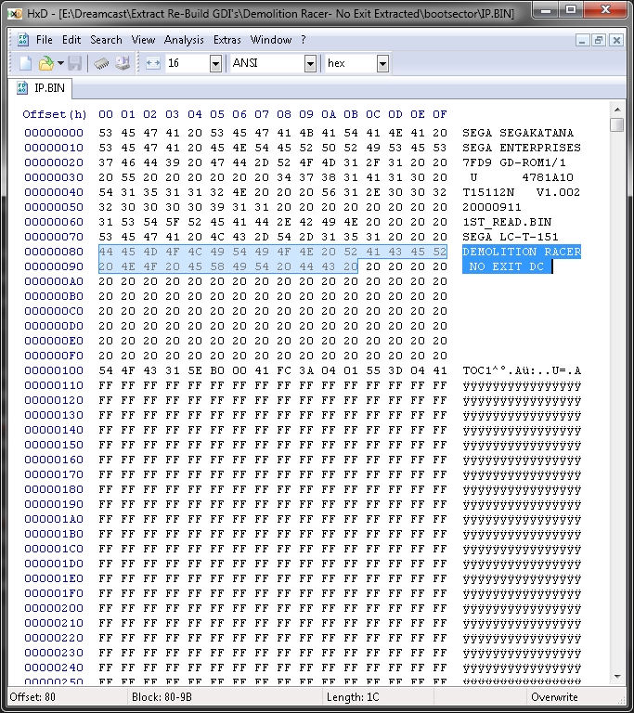
Task: Click the Block: 80-9B status bar entry
Action: [162, 697]
